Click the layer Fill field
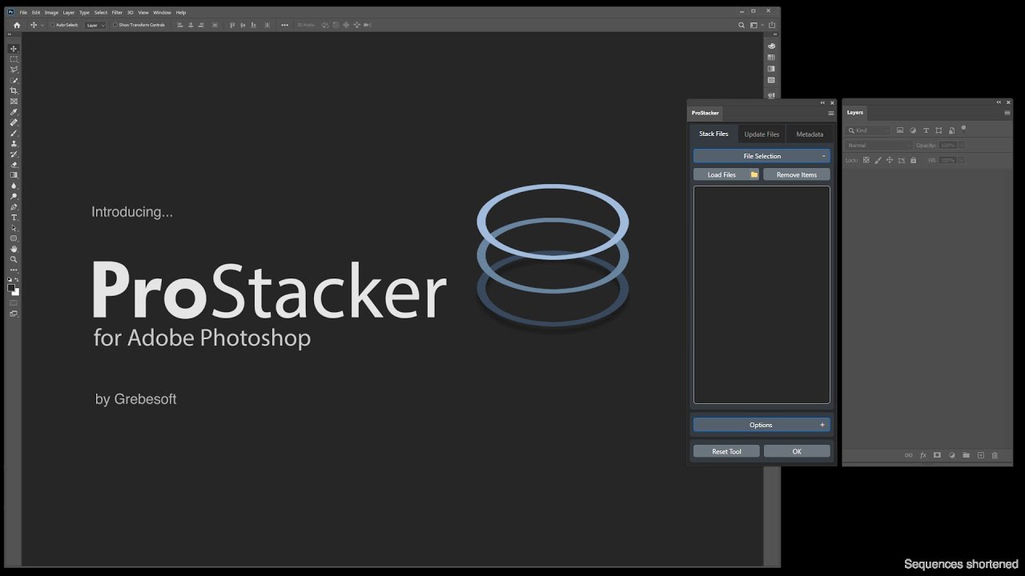This screenshot has width=1025, height=576. click(947, 160)
